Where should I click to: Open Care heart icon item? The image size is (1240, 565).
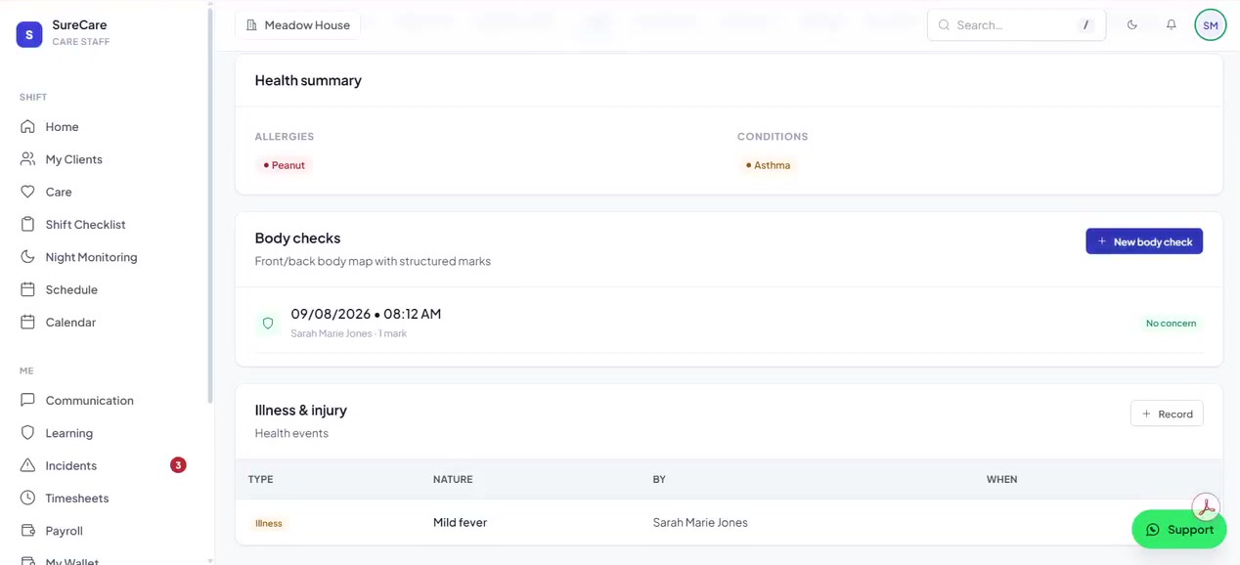pos(27,192)
